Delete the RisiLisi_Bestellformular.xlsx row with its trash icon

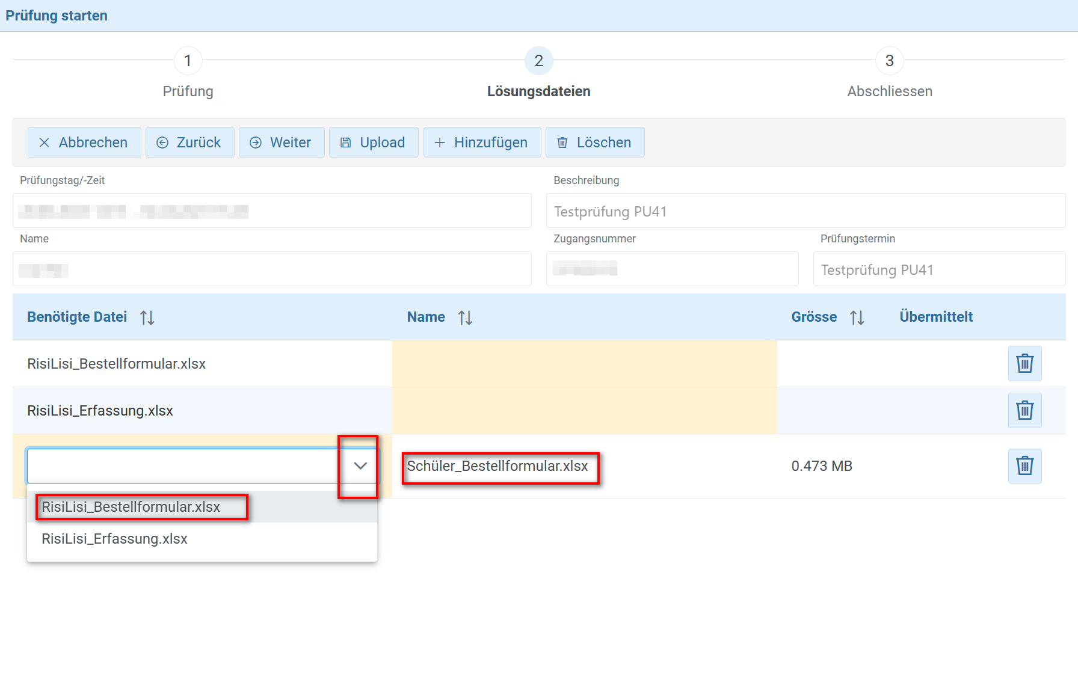1024,364
